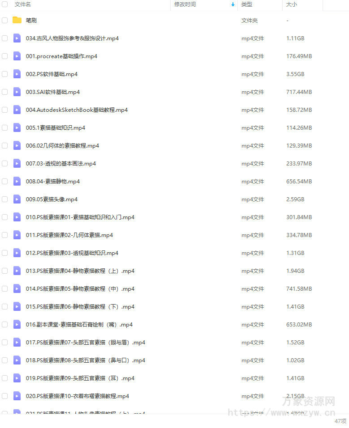Click the 修改时间 column header label
Image resolution: width=349 pixels, height=428 pixels.
coord(185,4)
